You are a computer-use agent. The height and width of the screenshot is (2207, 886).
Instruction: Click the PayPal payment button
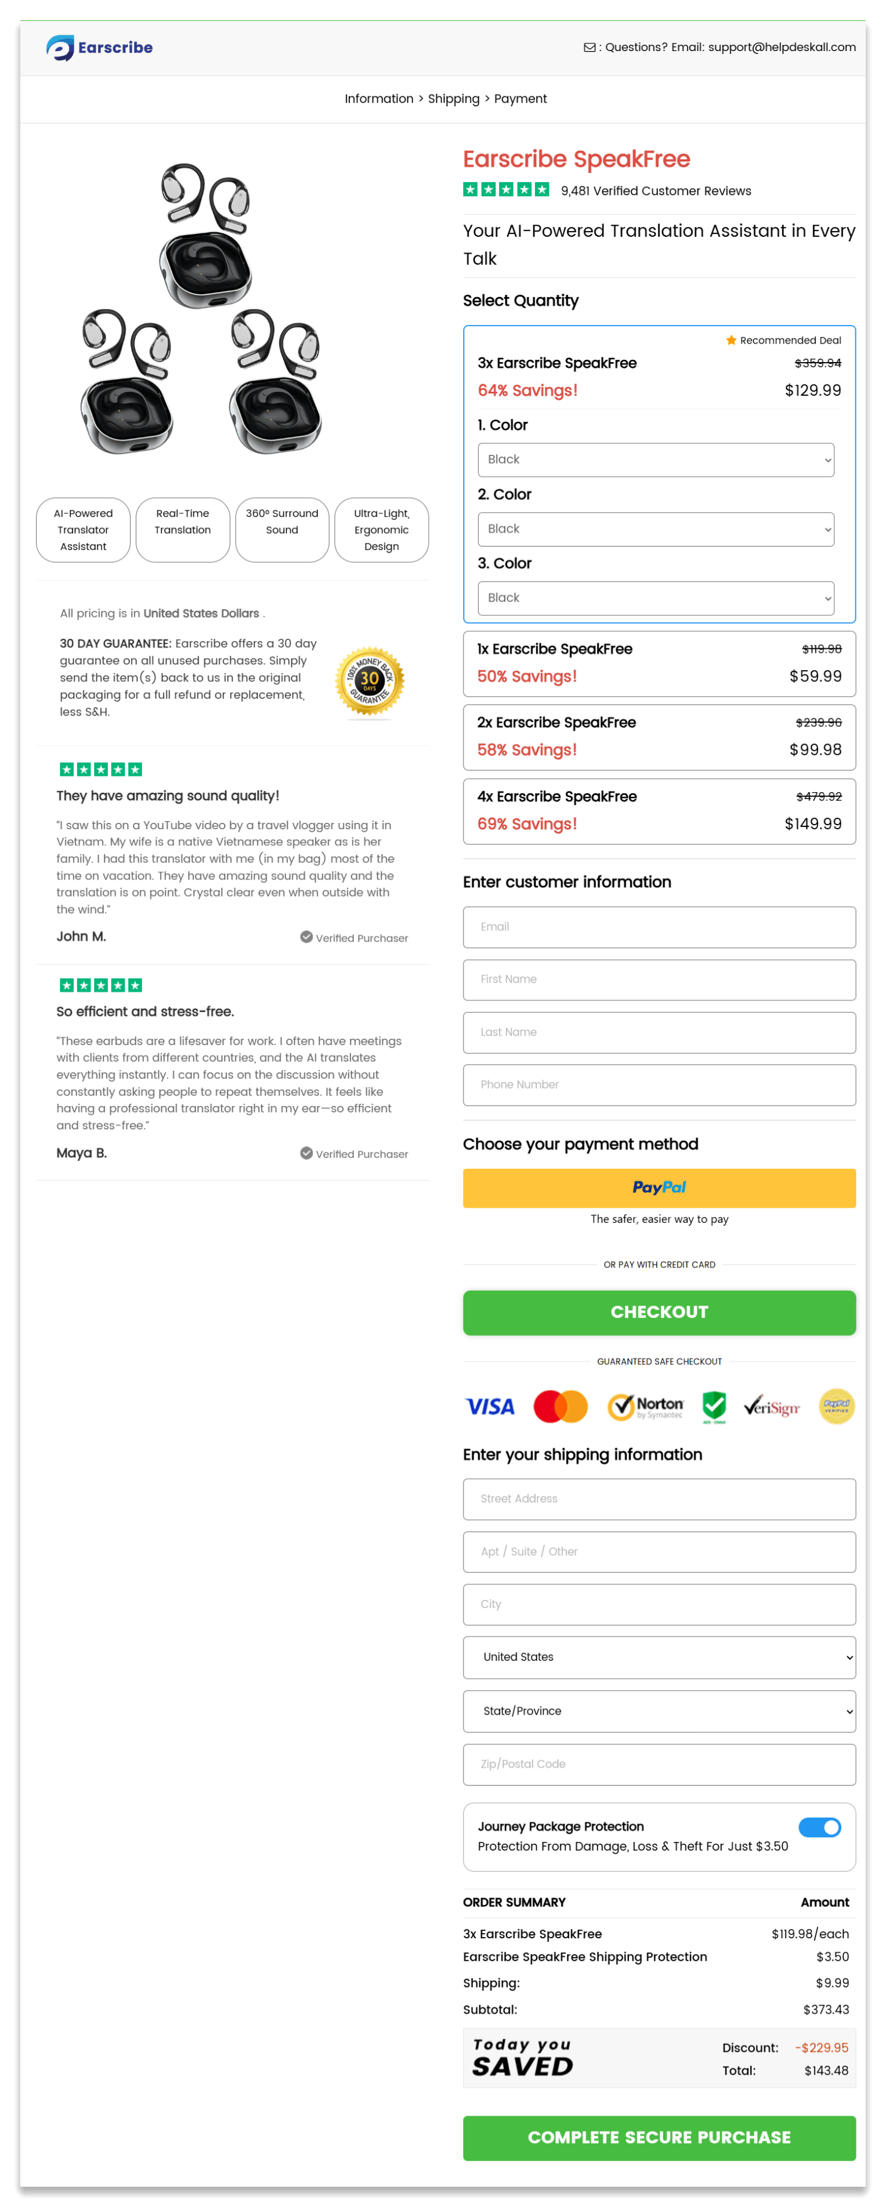659,1189
